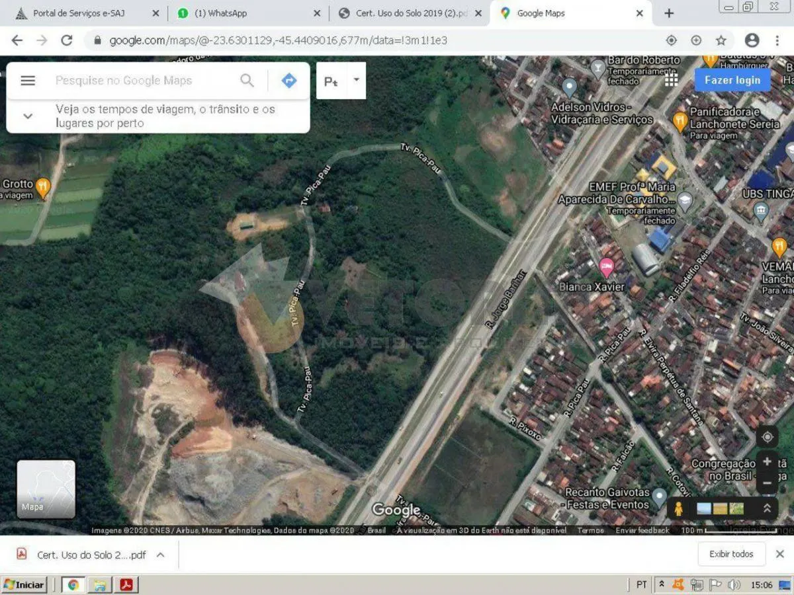Screen dimensions: 794x595
Task: Expand imagery strip with double chevron
Action: point(767,508)
